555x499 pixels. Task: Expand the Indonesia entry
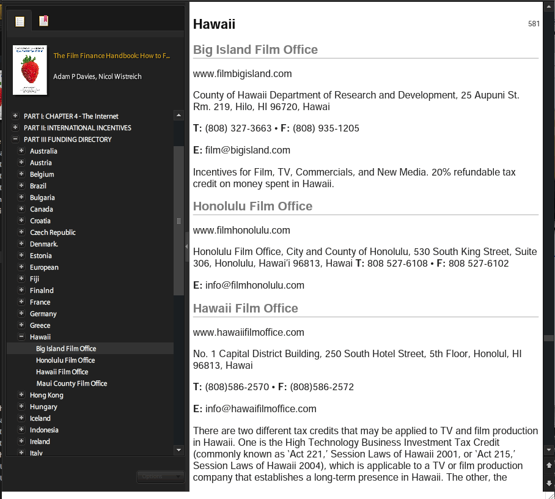21,429
